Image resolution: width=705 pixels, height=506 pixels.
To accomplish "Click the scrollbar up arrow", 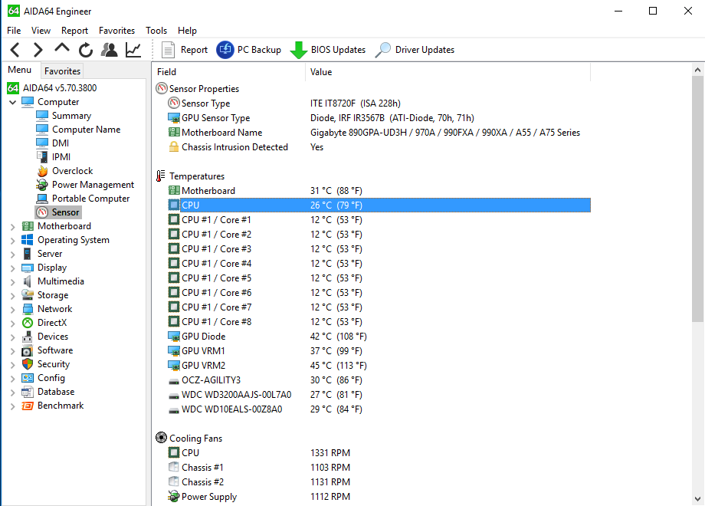I will 697,70.
